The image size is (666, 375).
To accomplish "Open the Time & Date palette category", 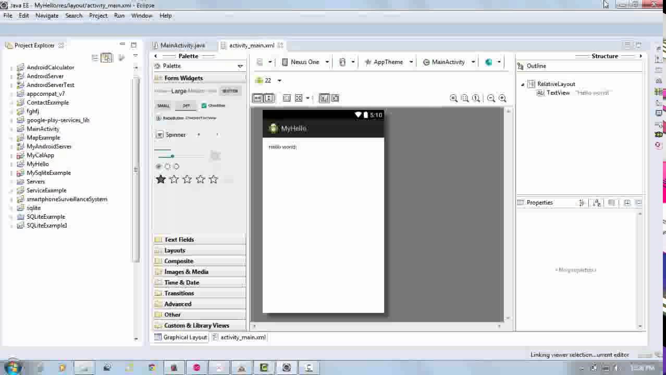I will [x=200, y=283].
